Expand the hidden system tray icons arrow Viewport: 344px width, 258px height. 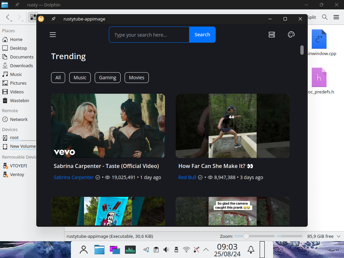coord(206,250)
